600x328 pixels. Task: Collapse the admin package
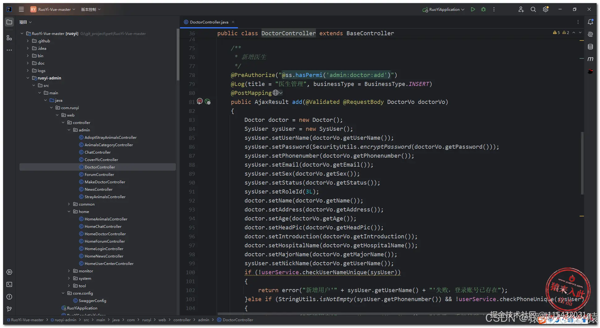pos(69,130)
